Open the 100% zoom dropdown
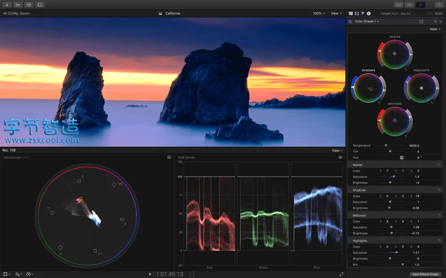This screenshot has height=278, width=446. coord(319,13)
